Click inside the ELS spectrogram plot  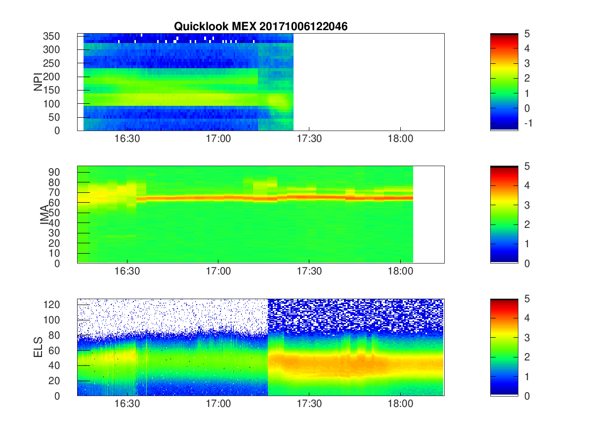[x=260, y=347]
